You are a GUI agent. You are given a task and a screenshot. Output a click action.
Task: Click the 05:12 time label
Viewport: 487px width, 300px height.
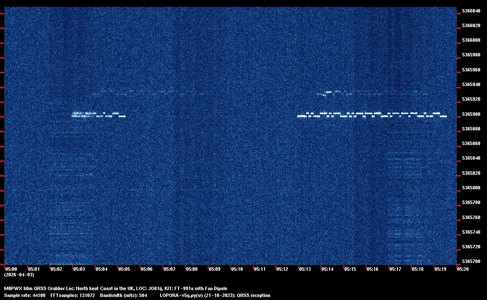point(282,269)
